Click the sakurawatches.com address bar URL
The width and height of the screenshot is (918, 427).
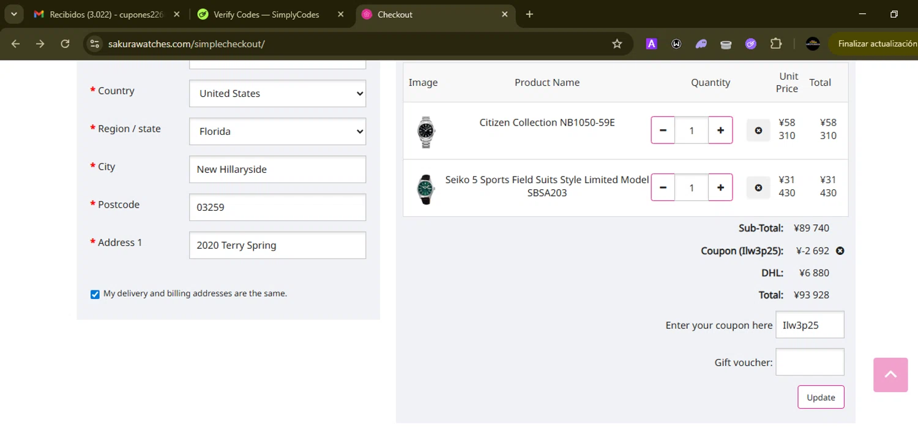coord(186,44)
